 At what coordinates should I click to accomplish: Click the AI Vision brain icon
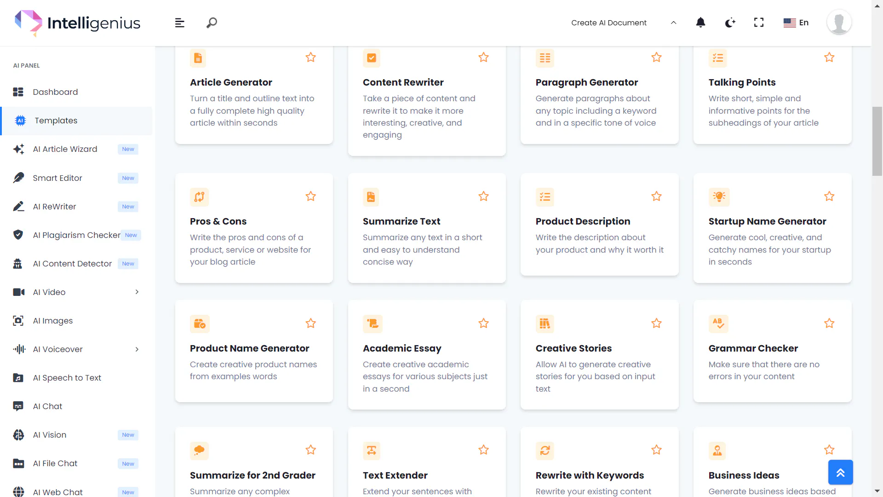point(18,435)
